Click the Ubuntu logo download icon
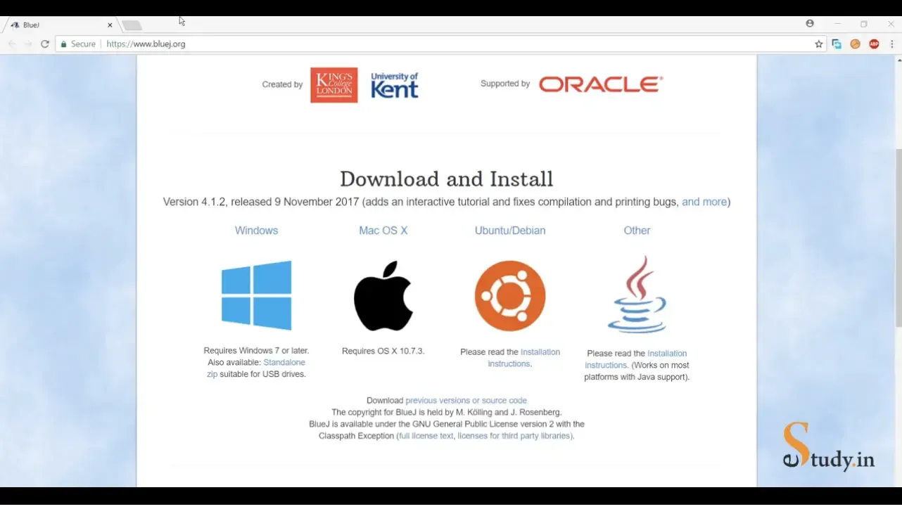902x509 pixels. click(x=510, y=296)
